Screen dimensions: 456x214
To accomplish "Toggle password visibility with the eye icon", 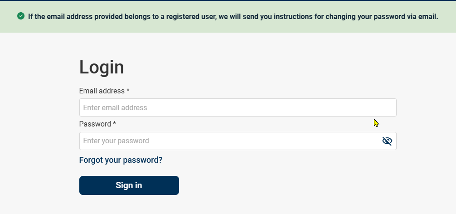I will click(387, 141).
